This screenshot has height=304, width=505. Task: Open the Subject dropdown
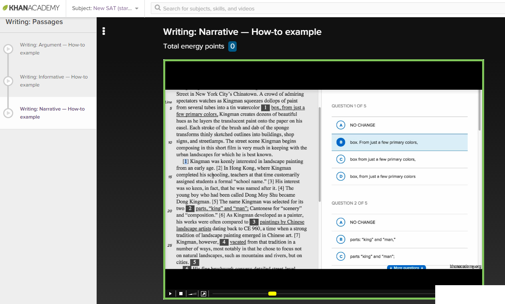[x=105, y=8]
